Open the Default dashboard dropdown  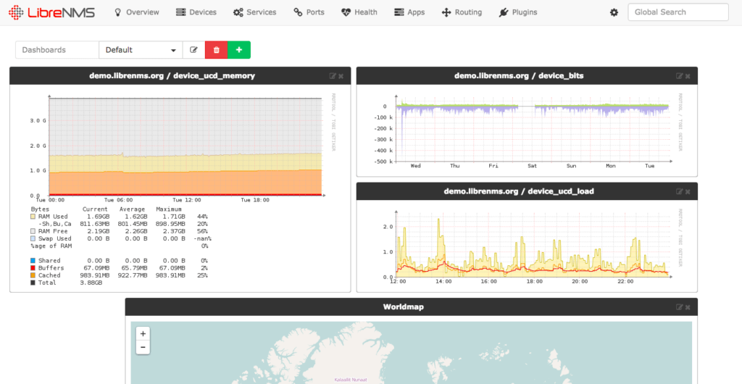coord(141,50)
